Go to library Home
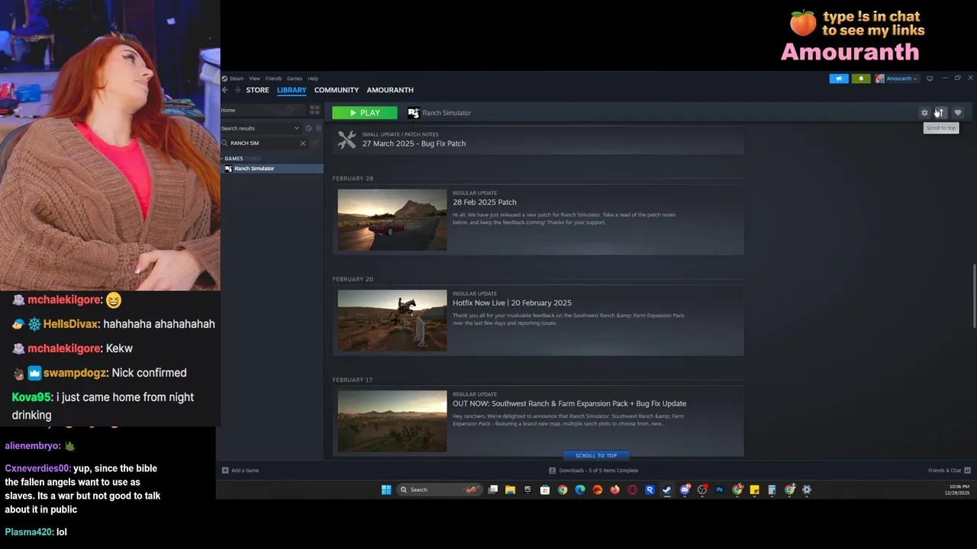The image size is (977, 549). [x=262, y=111]
